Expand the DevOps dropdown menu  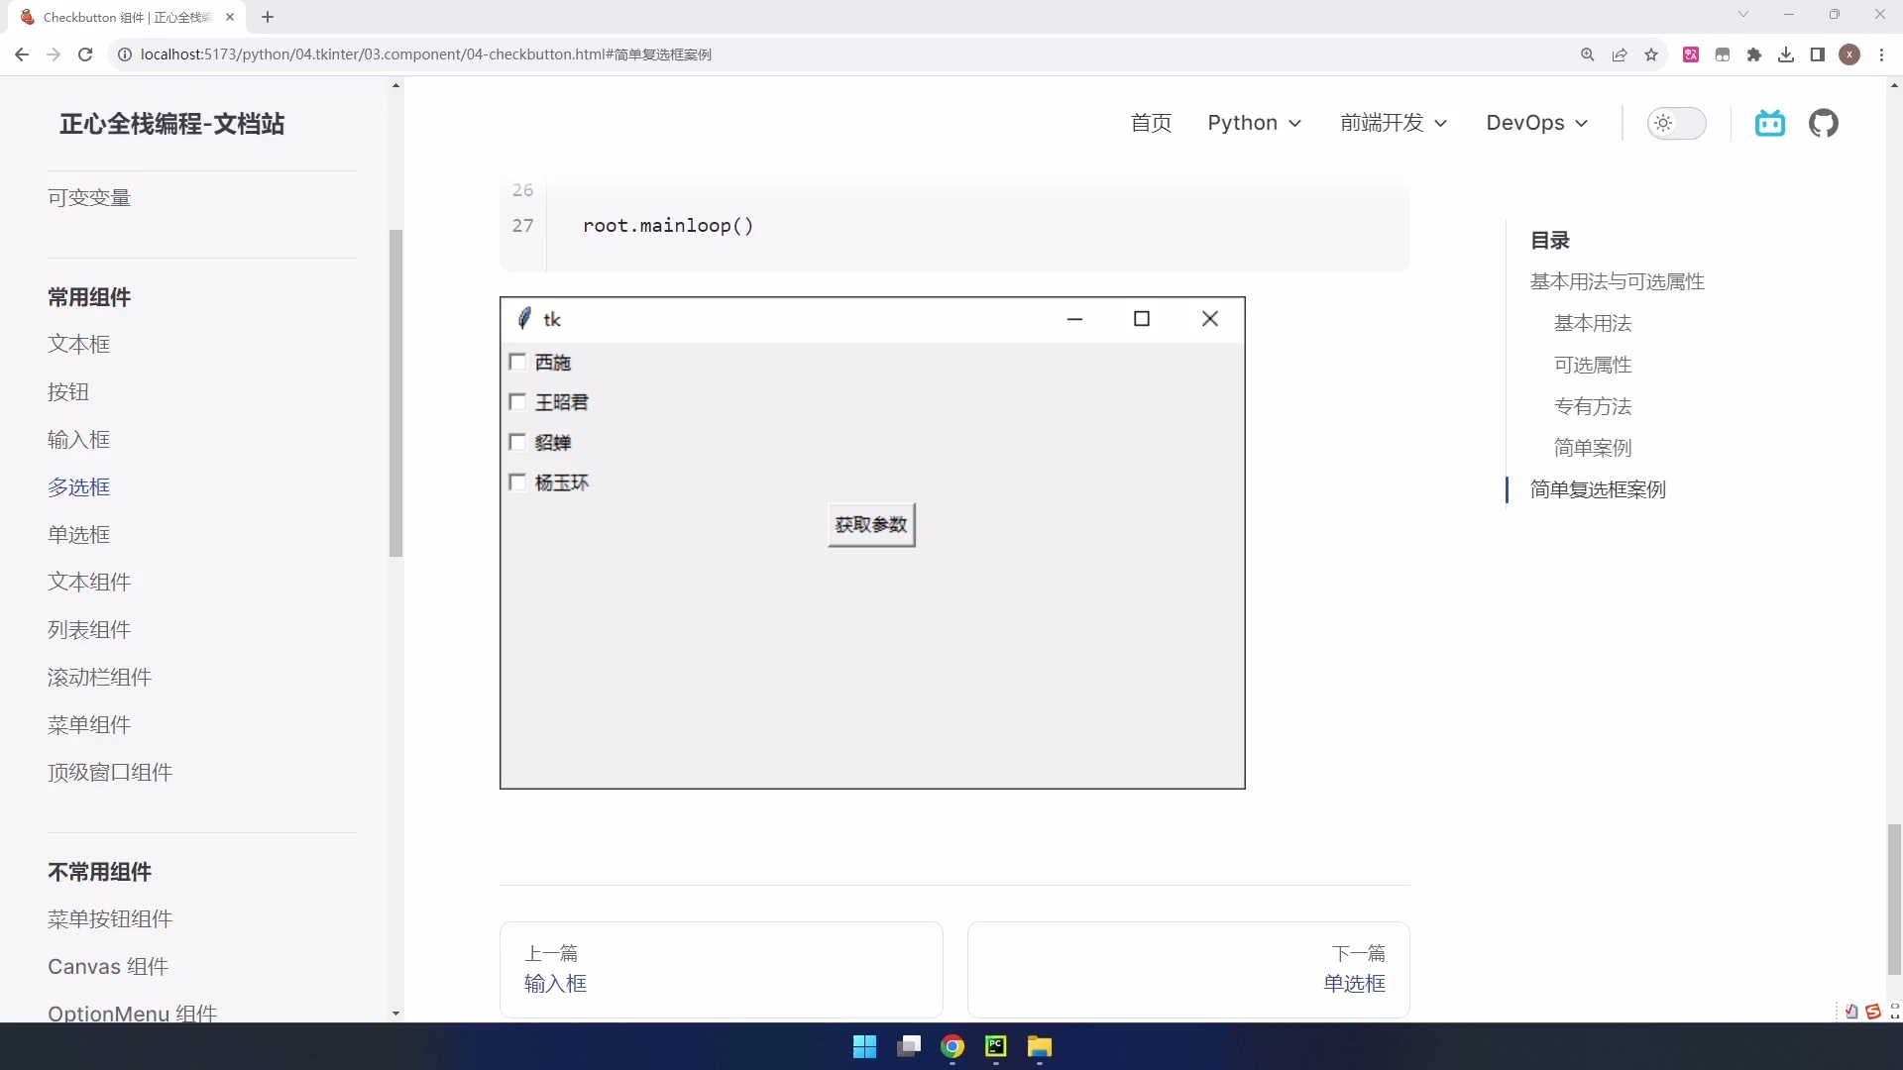(x=1536, y=123)
